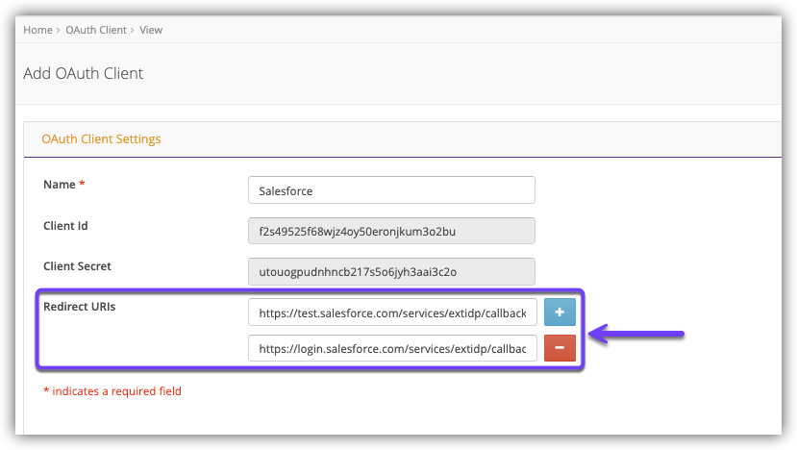Image resolution: width=797 pixels, height=450 pixels.
Task: Click the read-only Client Id value field
Action: pos(390,231)
